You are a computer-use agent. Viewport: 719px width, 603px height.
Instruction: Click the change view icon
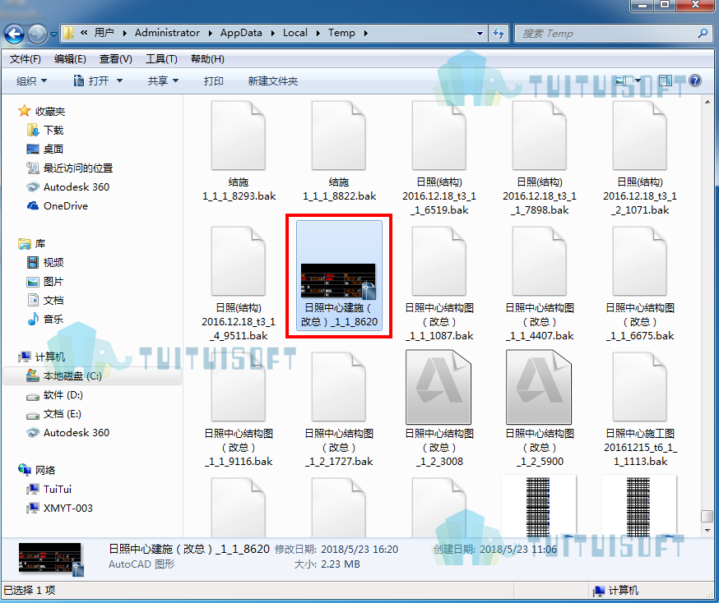pyautogui.click(x=621, y=81)
